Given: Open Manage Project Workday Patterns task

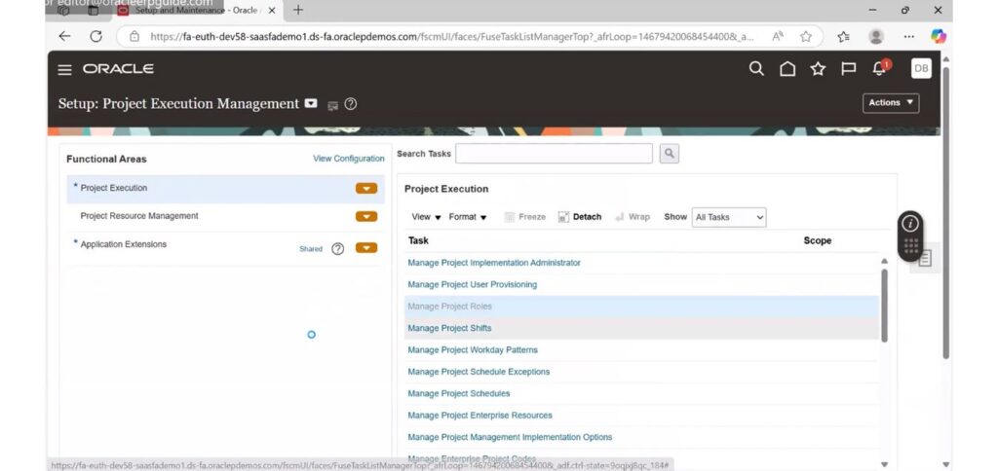Looking at the screenshot, I should coord(473,349).
